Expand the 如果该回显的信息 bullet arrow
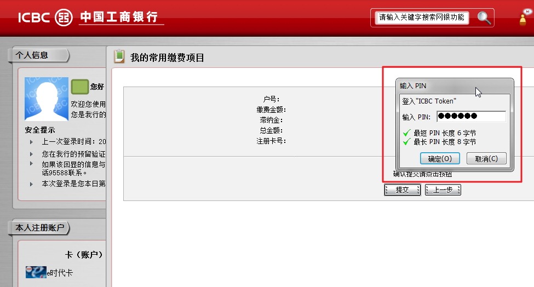The width and height of the screenshot is (534, 287). (x=31, y=164)
